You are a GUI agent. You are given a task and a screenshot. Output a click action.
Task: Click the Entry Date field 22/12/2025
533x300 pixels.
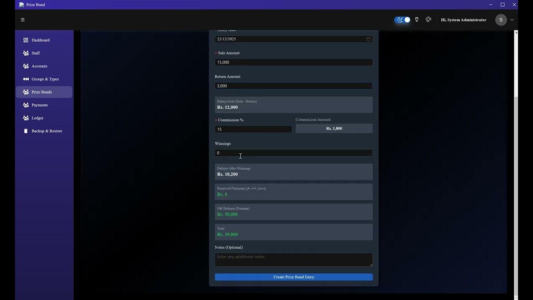click(294, 39)
